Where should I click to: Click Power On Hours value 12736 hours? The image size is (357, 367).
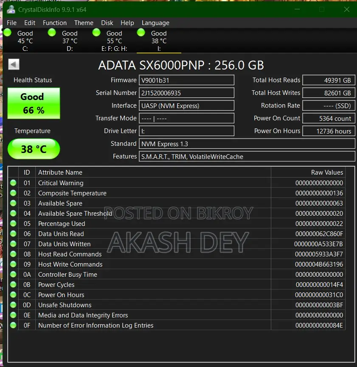tap(329, 131)
